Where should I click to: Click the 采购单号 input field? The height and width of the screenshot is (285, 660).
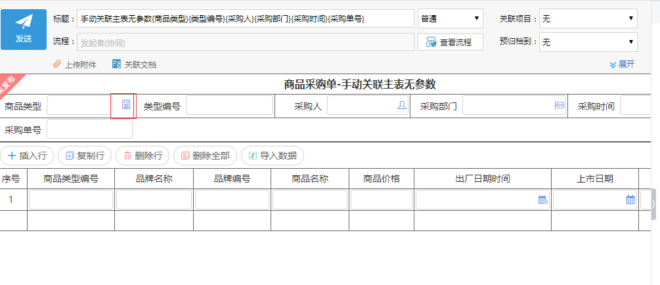pos(90,129)
